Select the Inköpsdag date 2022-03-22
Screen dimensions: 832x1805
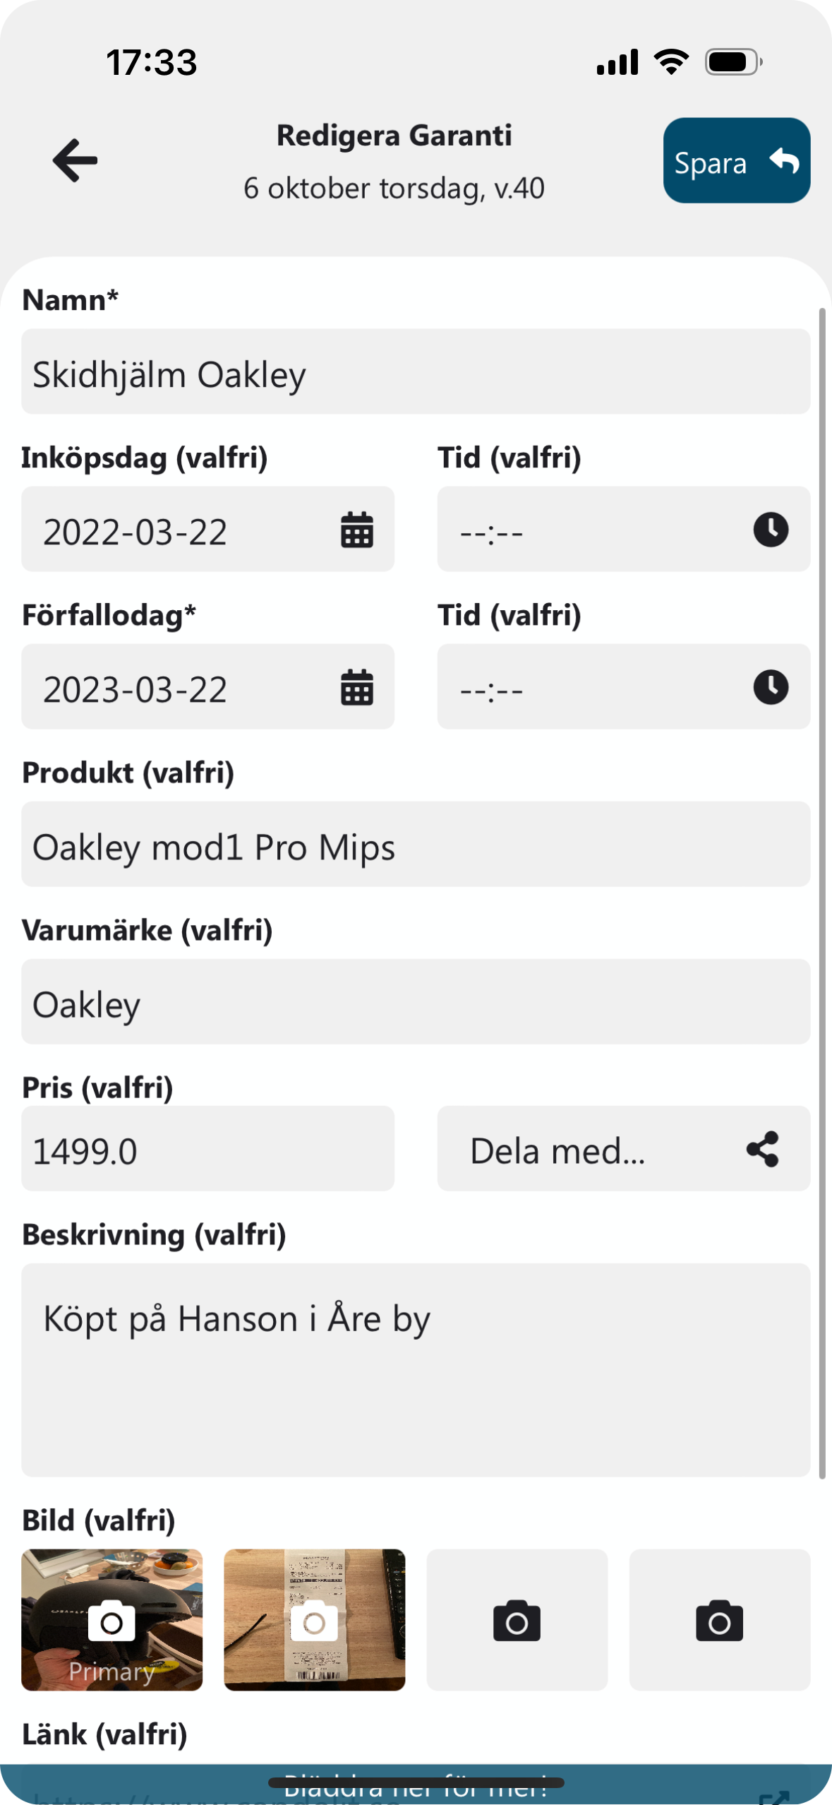[135, 531]
